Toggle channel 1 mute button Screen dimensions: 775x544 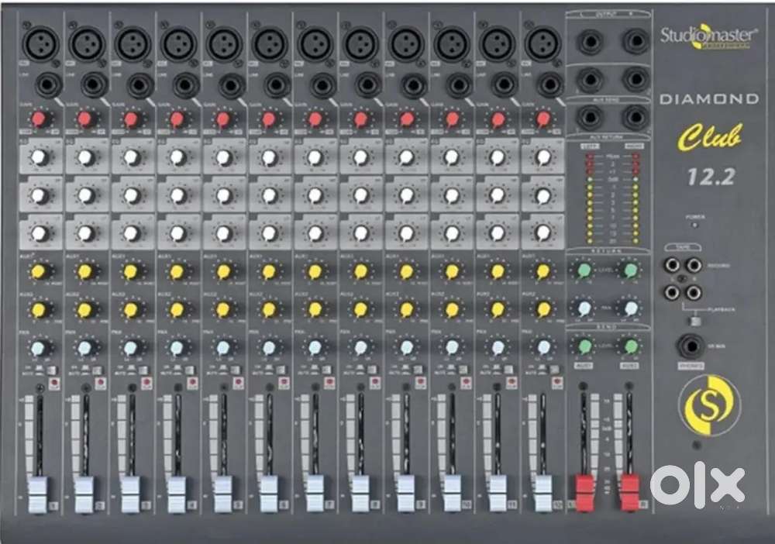(51, 370)
